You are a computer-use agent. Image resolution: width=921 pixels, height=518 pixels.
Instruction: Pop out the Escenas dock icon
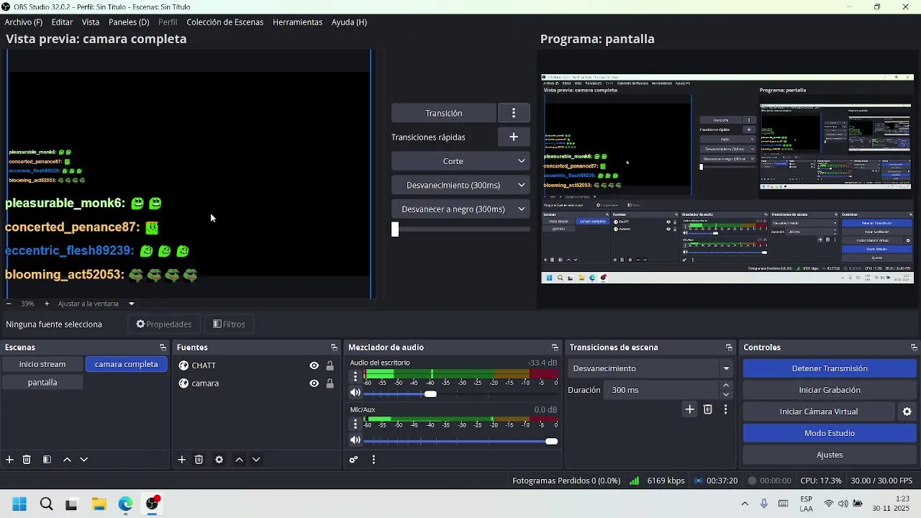(x=163, y=347)
